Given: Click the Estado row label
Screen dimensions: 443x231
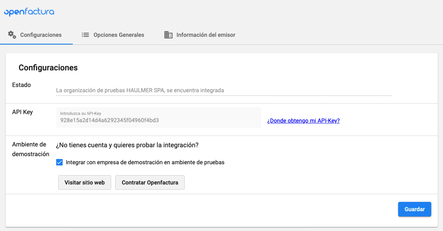Looking at the screenshot, I should (x=21, y=85).
